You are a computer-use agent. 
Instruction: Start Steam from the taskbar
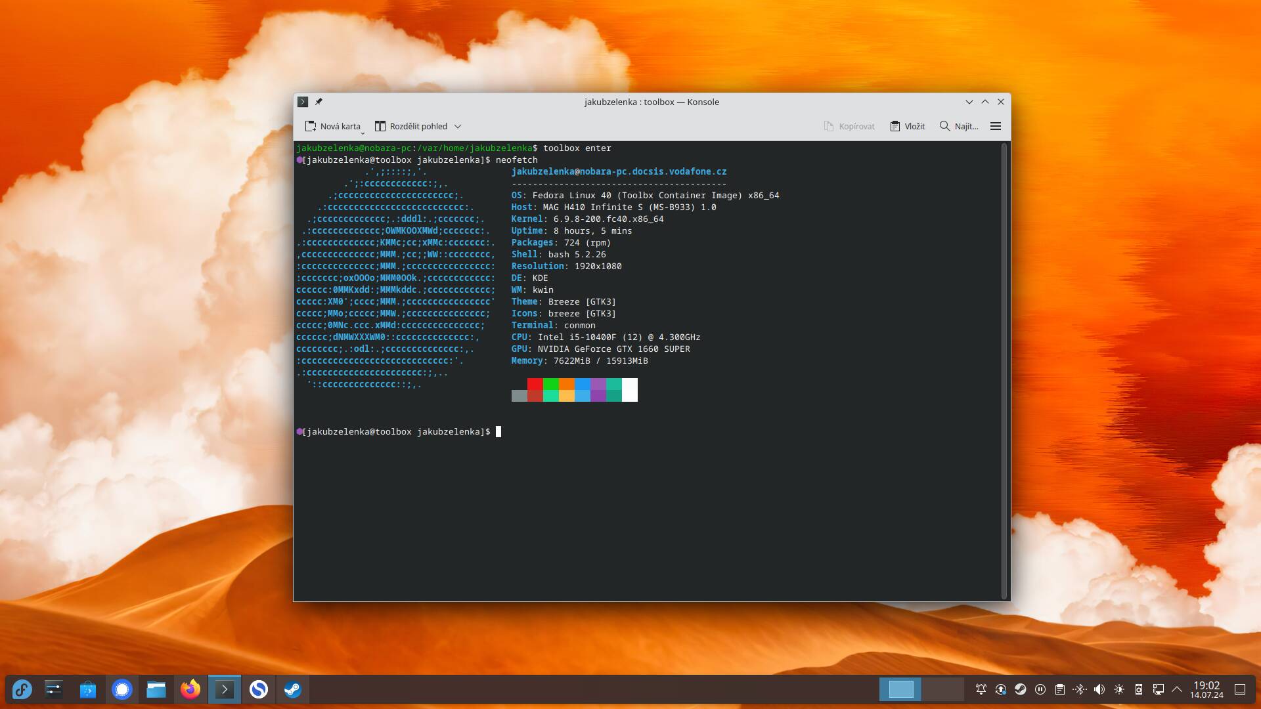click(294, 690)
